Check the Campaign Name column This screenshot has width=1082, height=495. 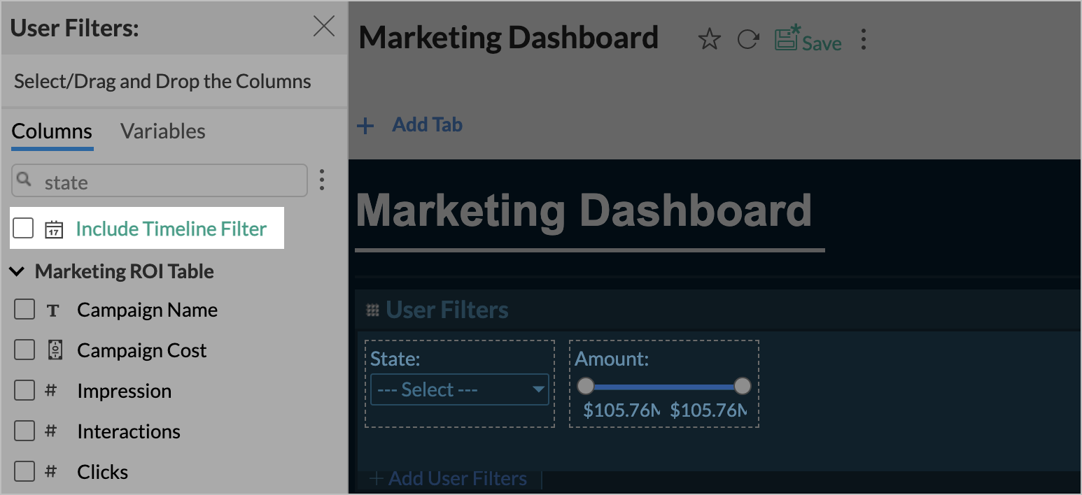24,310
